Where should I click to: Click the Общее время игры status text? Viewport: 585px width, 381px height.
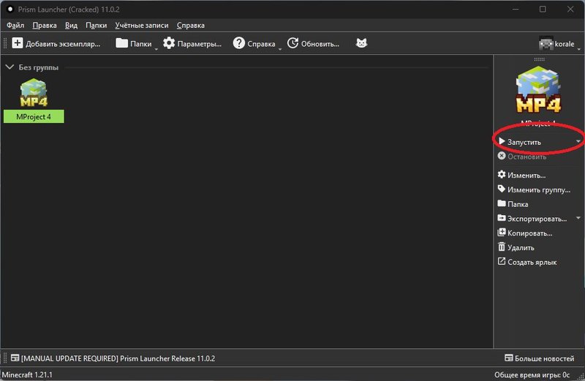click(532, 374)
